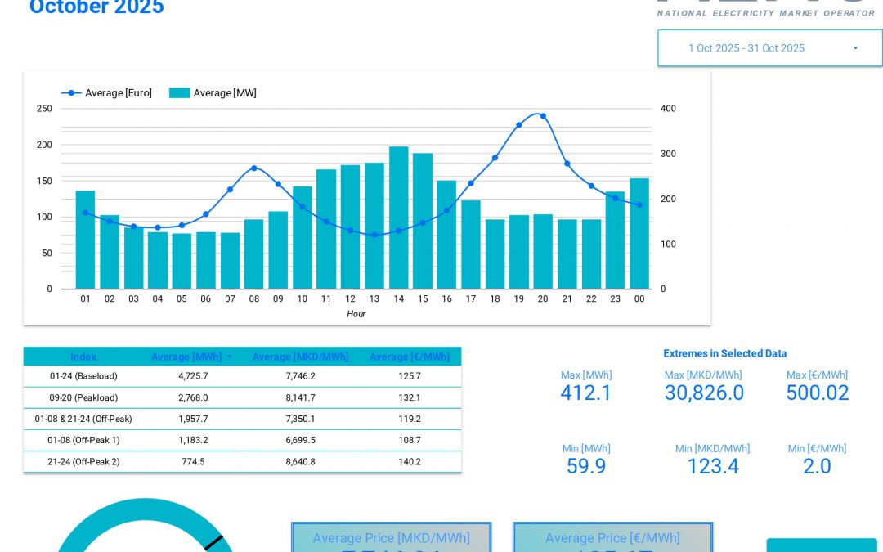Click the caret arrow on the date picker
The width and height of the screenshot is (883, 552).
point(855,48)
